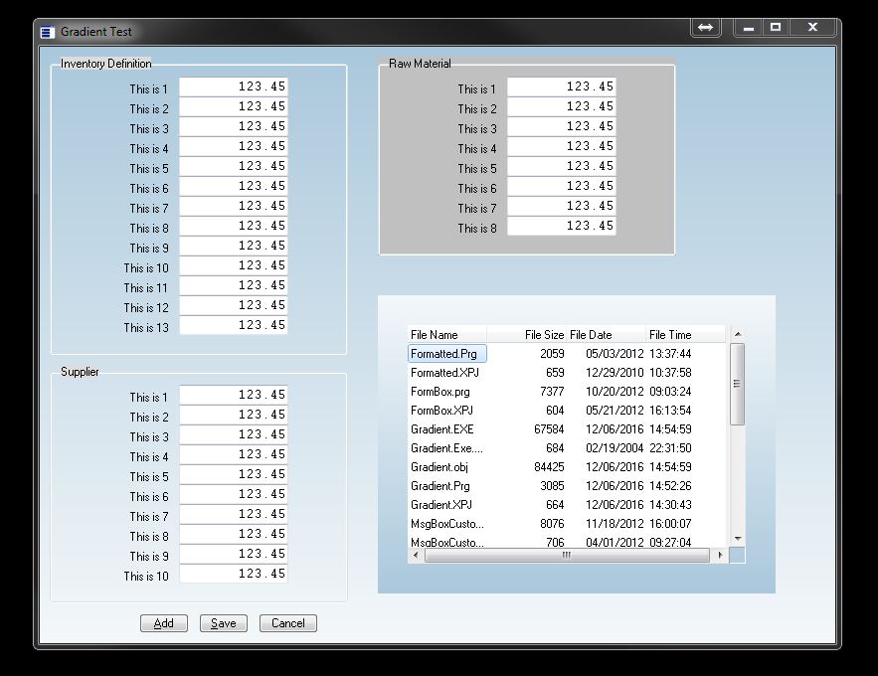Viewport: 878px width, 676px height.
Task: Maximize the Gradient Test window
Action: pyautogui.click(x=776, y=28)
